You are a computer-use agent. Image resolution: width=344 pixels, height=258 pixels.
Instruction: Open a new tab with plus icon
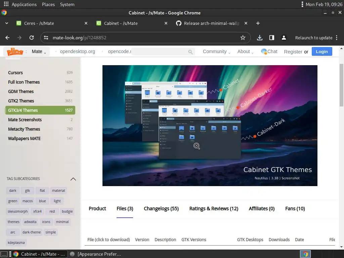[258, 23]
